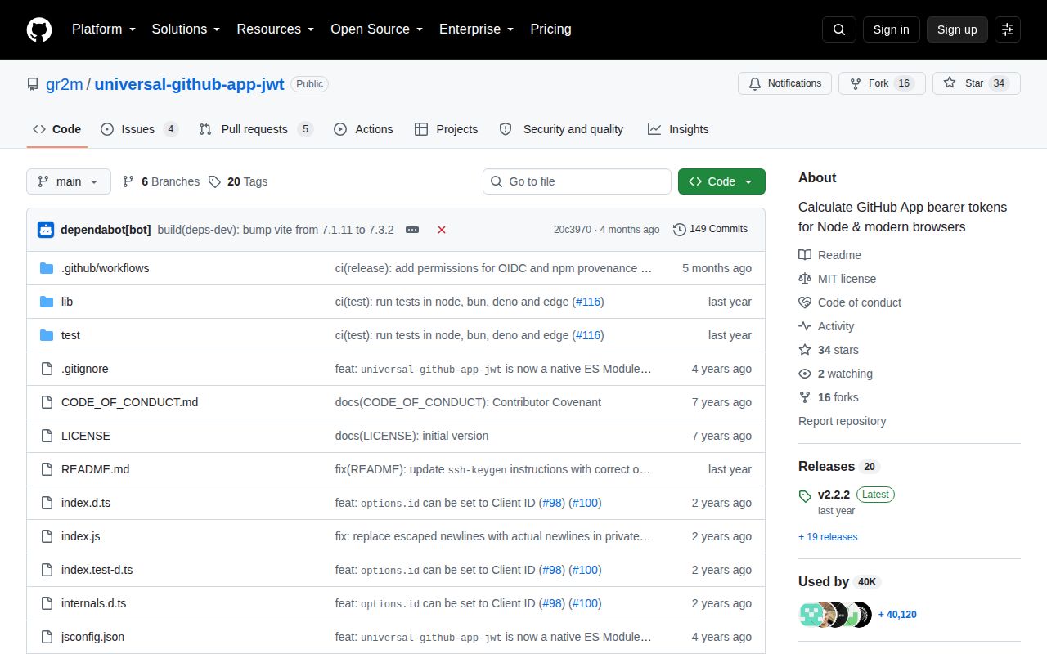Viewport: 1047px width, 654px height.
Task: Select the Code tab
Action: point(57,129)
